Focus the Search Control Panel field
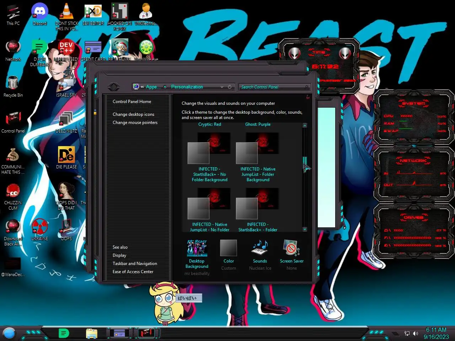The image size is (455, 341). 274,87
